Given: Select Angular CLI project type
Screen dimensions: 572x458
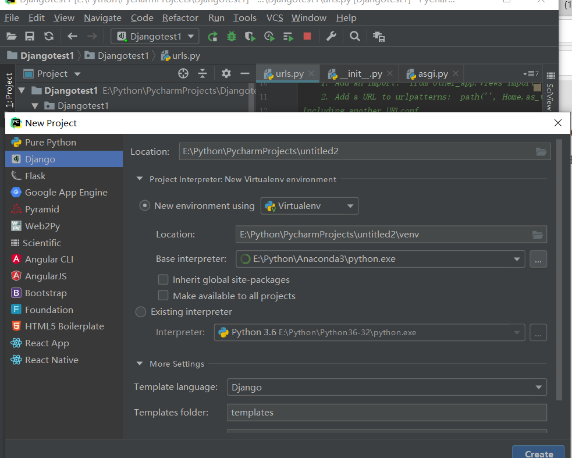Looking at the screenshot, I should click(x=64, y=259).
